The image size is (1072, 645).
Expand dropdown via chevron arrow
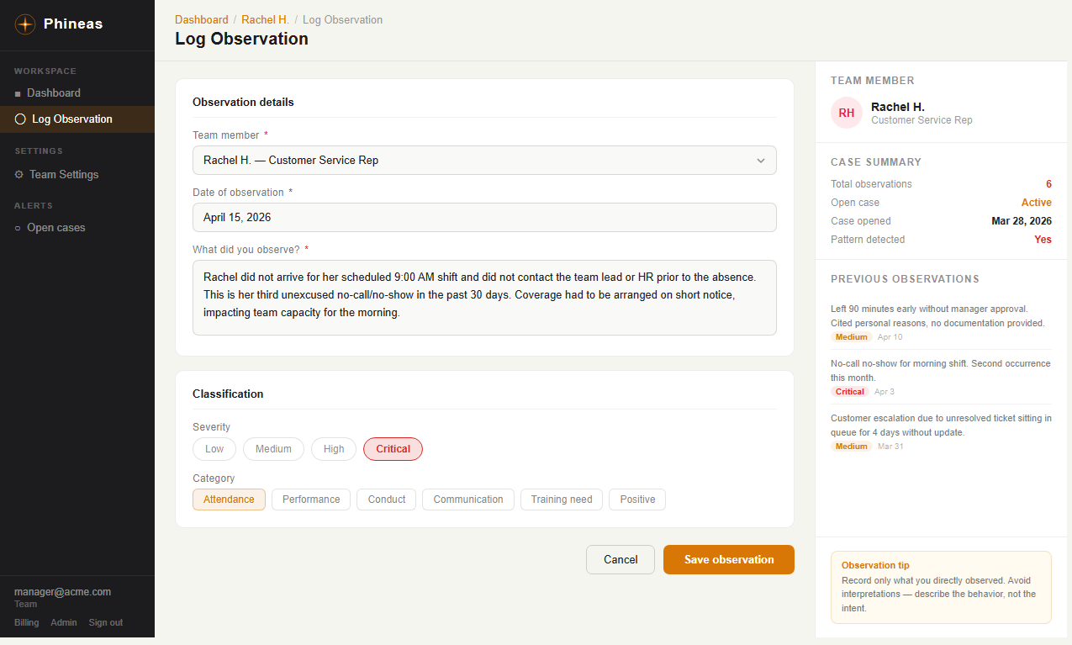(x=761, y=161)
